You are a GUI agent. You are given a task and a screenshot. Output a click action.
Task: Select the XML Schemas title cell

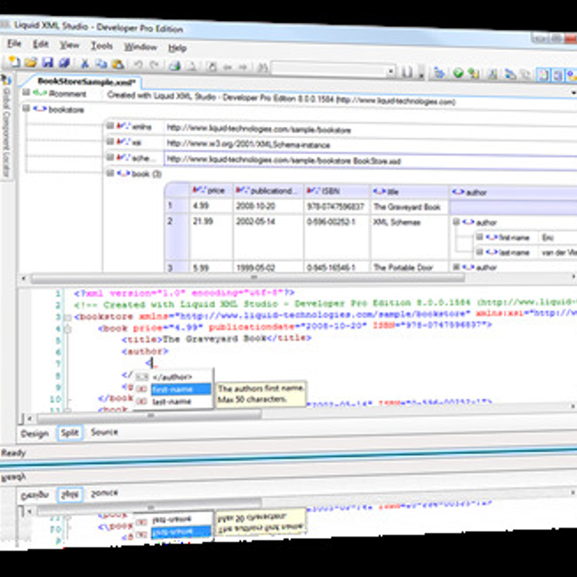pos(409,238)
